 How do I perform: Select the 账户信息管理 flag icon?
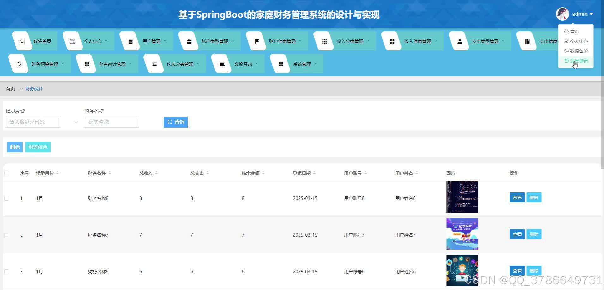point(257,41)
